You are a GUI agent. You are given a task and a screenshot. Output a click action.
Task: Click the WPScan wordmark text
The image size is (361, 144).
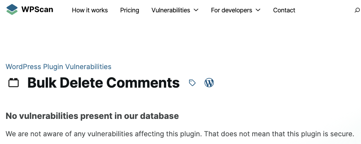37,9
